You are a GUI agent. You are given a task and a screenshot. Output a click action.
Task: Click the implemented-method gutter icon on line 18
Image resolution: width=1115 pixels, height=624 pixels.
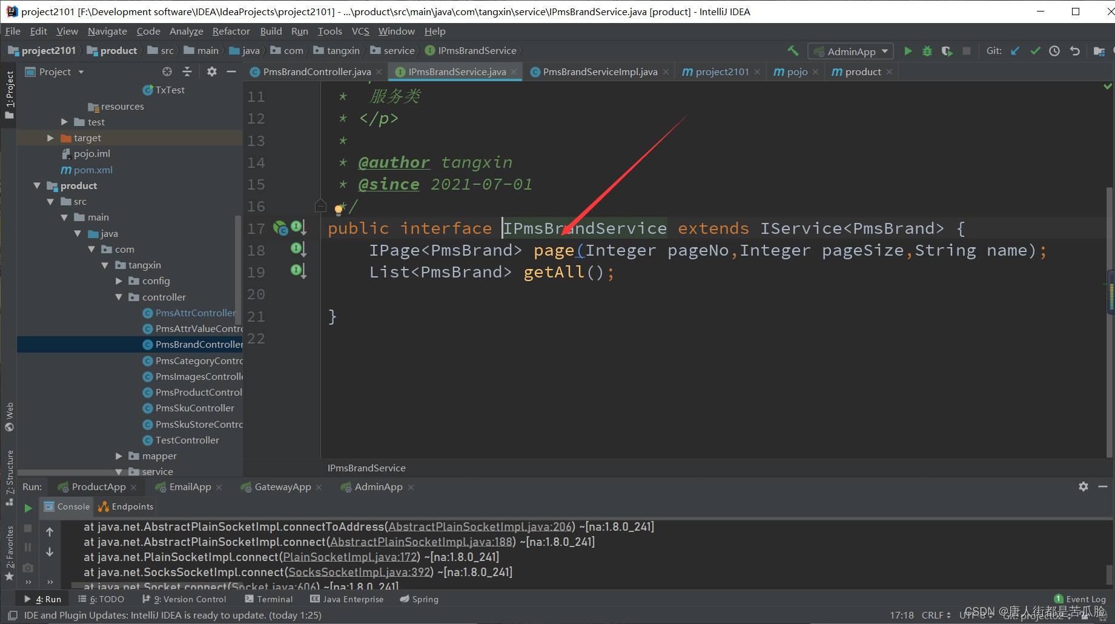click(299, 249)
